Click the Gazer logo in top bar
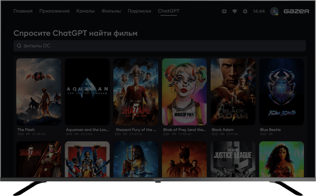 pos(296,11)
